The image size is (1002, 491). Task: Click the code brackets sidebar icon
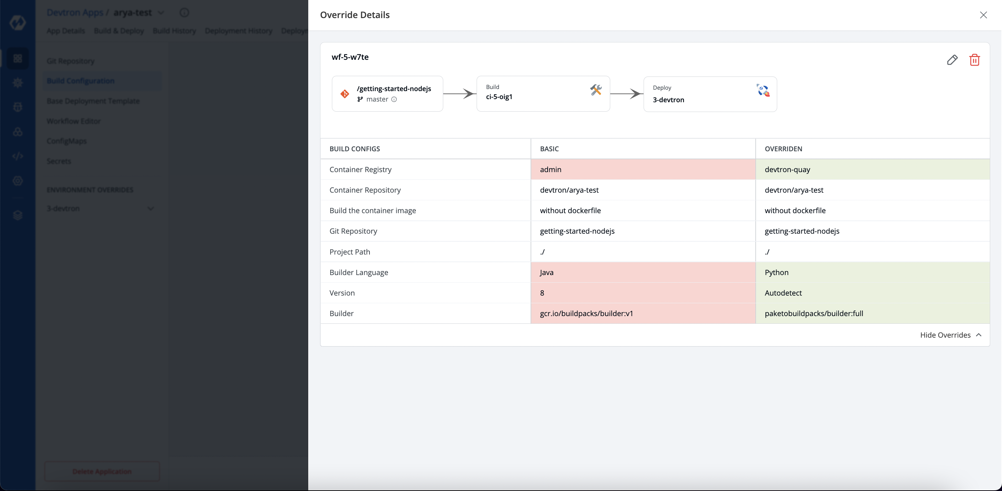point(17,156)
